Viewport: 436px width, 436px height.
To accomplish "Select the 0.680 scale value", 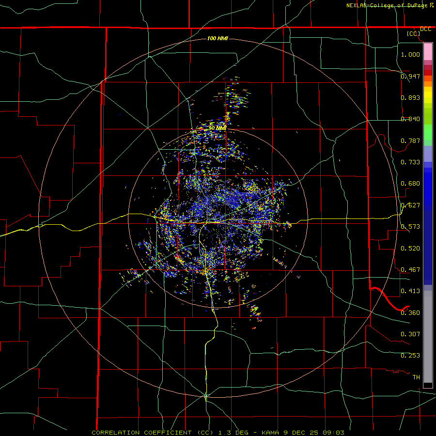I will [410, 184].
